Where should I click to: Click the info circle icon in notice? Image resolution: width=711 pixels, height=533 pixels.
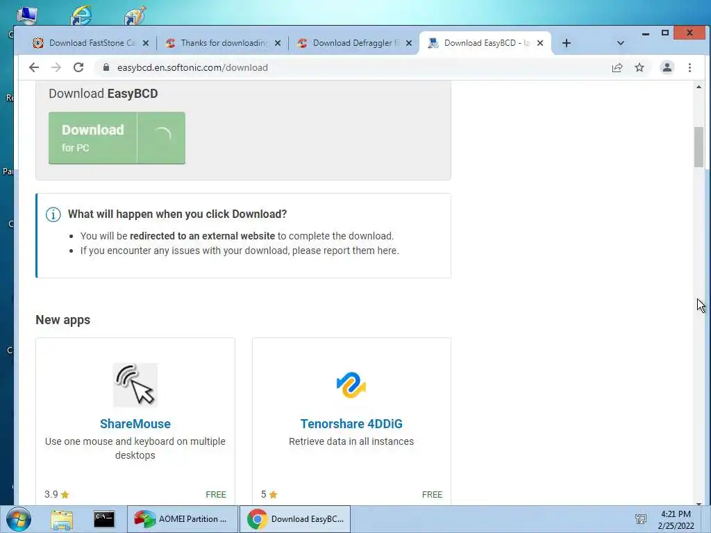point(53,214)
